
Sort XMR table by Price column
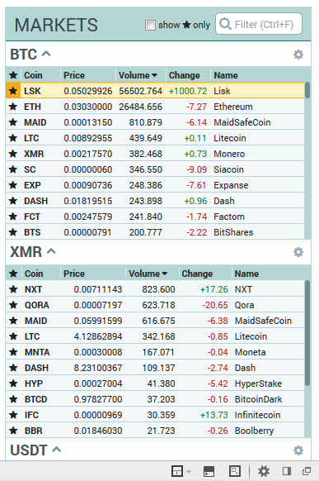[74, 274]
